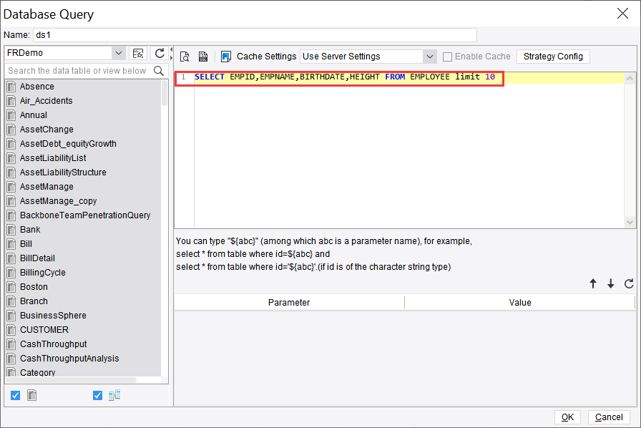
Task: Select the CUSTOMER table
Action: pos(46,329)
